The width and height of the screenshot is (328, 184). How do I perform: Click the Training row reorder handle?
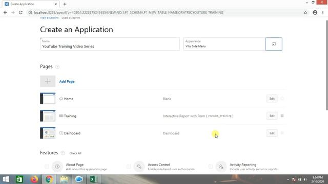click(282, 116)
